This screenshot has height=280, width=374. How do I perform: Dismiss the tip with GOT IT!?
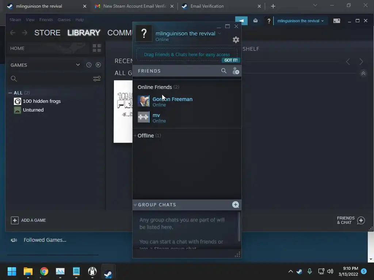pyautogui.click(x=231, y=60)
